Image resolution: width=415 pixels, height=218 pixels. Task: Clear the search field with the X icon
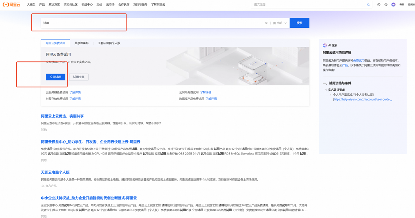click(266, 23)
